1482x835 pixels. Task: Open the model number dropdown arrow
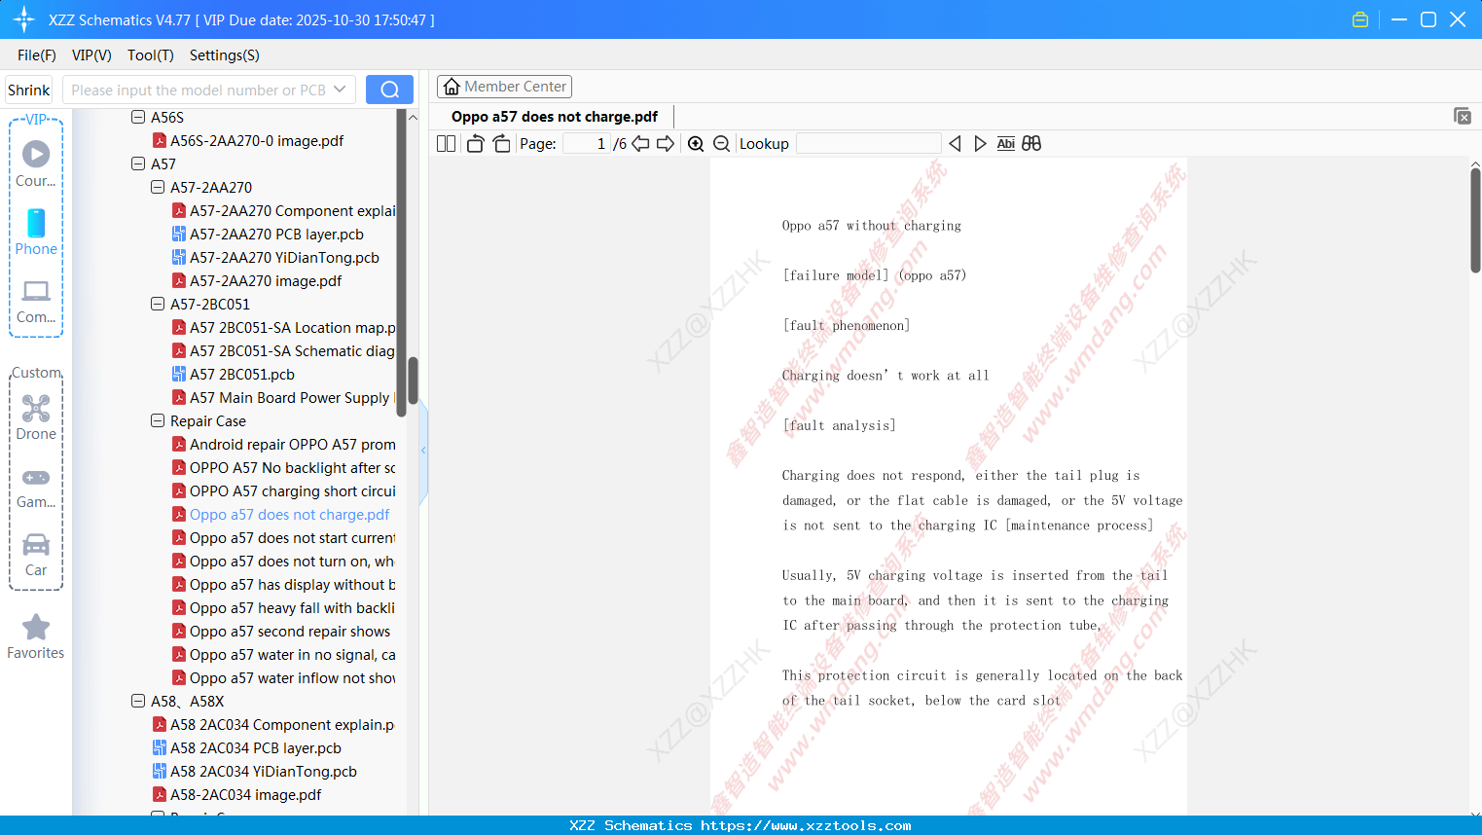point(340,90)
